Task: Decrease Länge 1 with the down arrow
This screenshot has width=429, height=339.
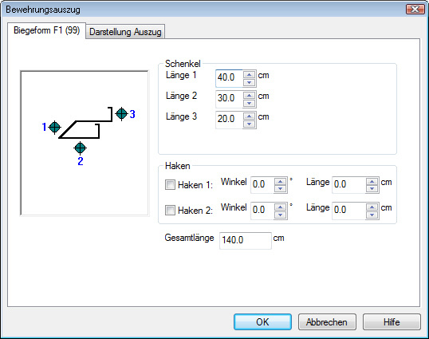Action: point(249,82)
